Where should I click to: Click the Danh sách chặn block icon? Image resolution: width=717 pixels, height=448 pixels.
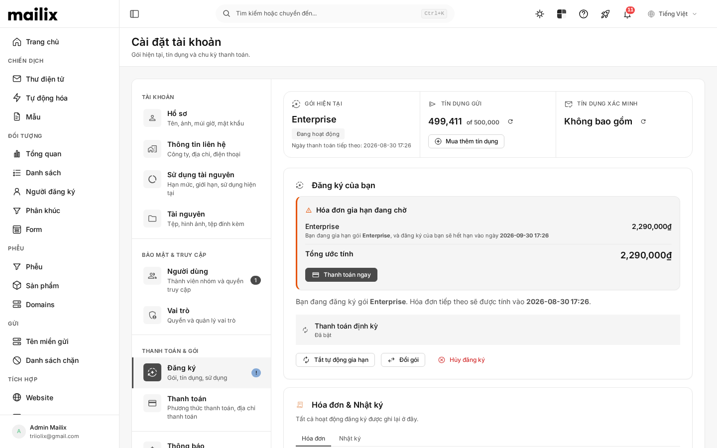click(x=17, y=360)
